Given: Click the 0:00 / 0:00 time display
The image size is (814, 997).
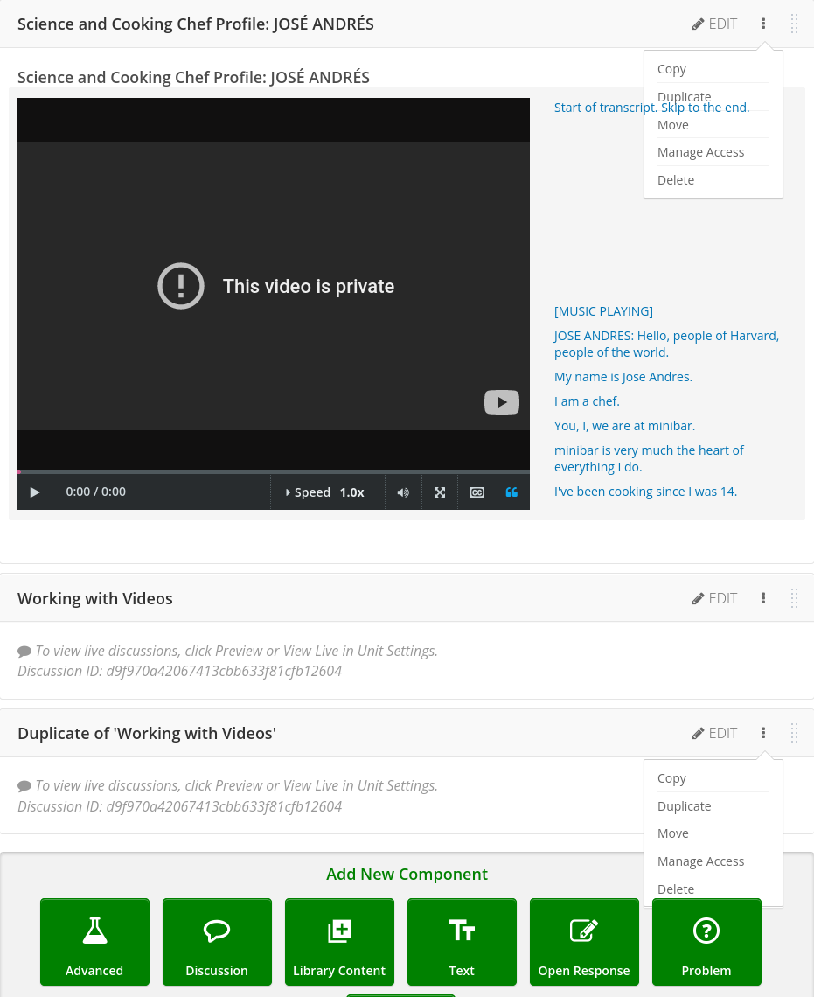Looking at the screenshot, I should 96,492.
